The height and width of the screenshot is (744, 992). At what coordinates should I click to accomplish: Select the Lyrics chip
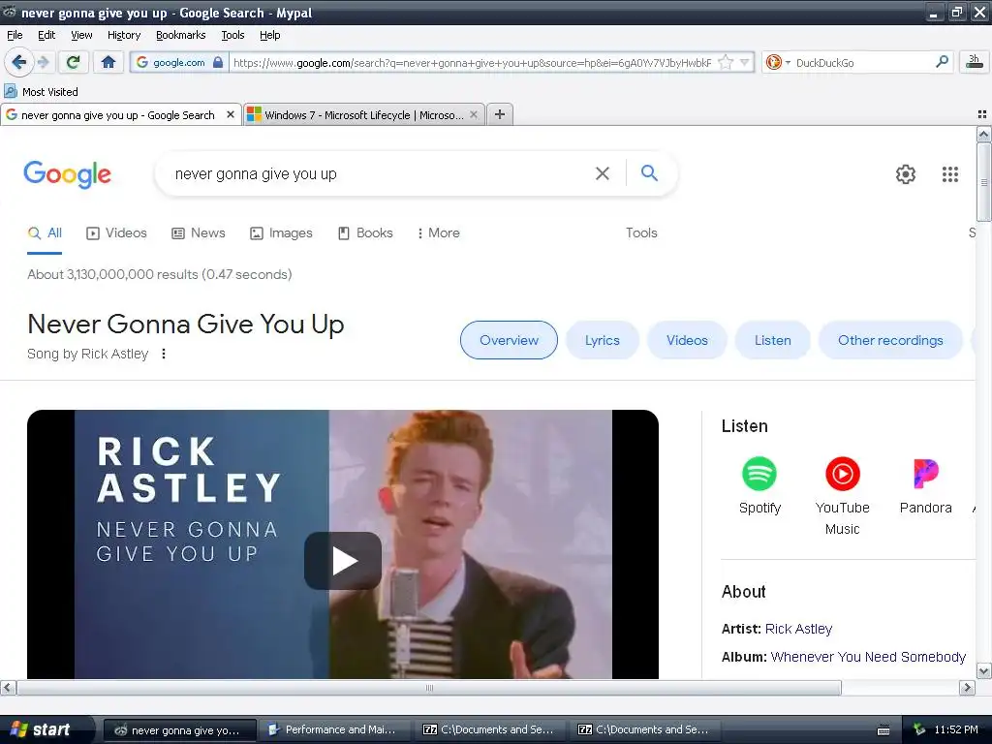point(603,340)
